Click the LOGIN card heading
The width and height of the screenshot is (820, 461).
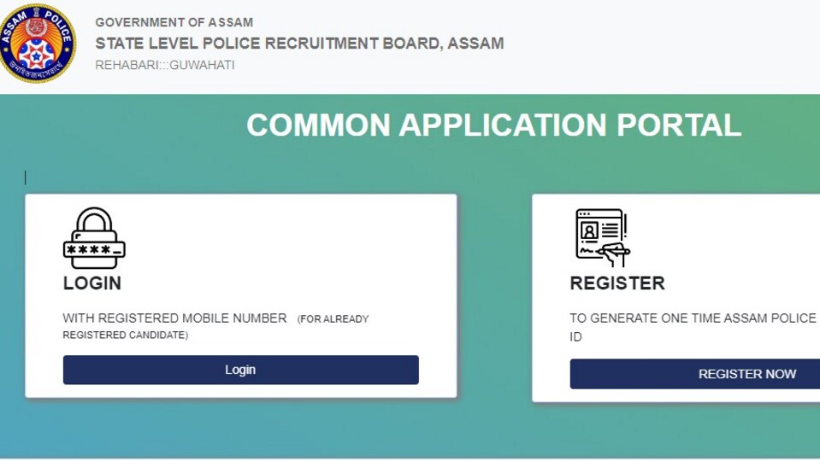pos(92,283)
